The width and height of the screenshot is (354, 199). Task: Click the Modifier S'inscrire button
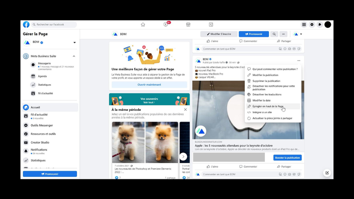point(219,34)
